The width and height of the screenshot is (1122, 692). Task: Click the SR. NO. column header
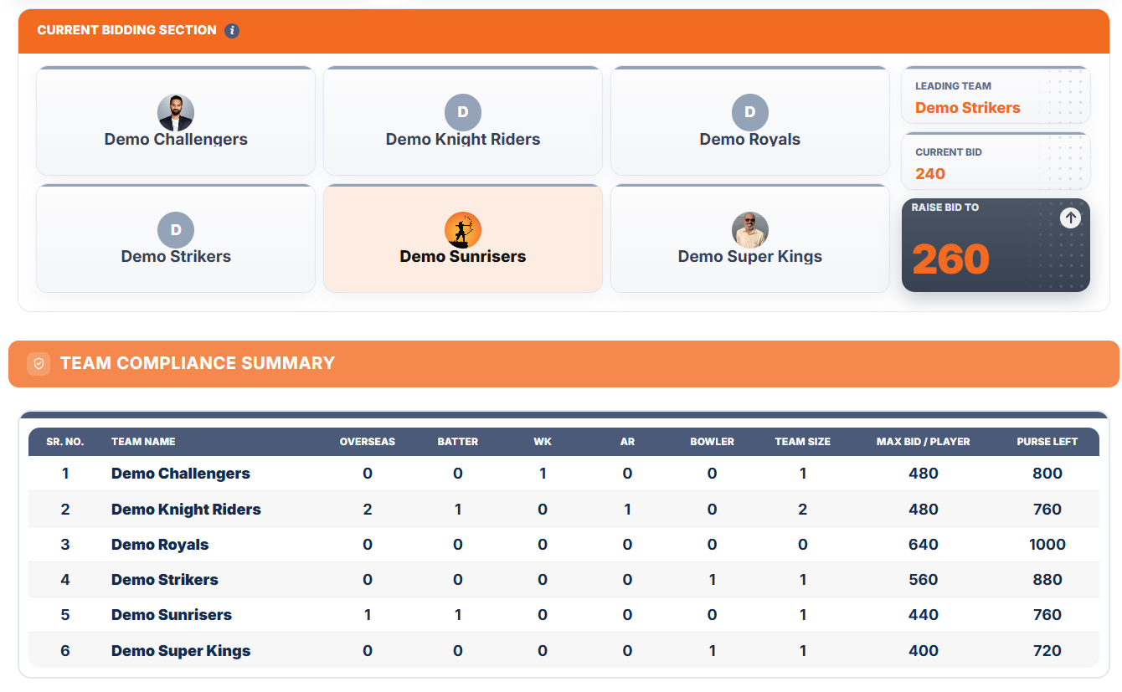(x=65, y=442)
